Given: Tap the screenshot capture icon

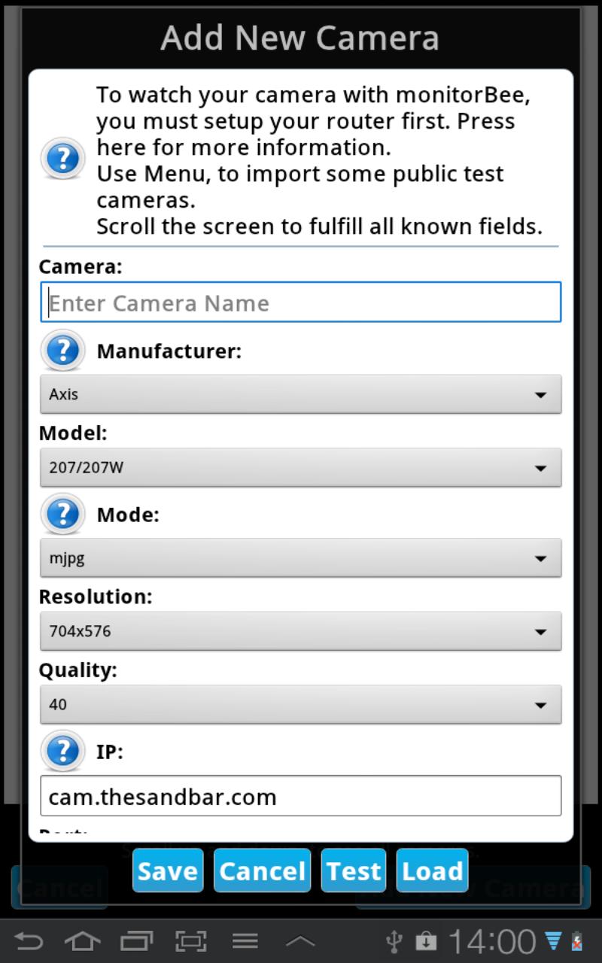Looking at the screenshot, I should pos(191,940).
